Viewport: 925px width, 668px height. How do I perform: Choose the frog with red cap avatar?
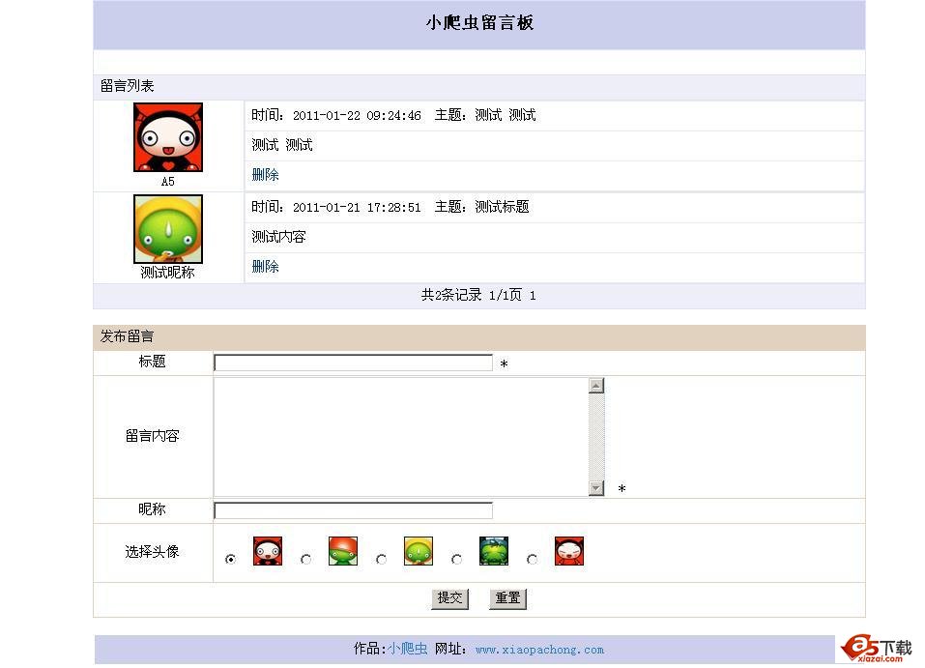[x=343, y=551]
